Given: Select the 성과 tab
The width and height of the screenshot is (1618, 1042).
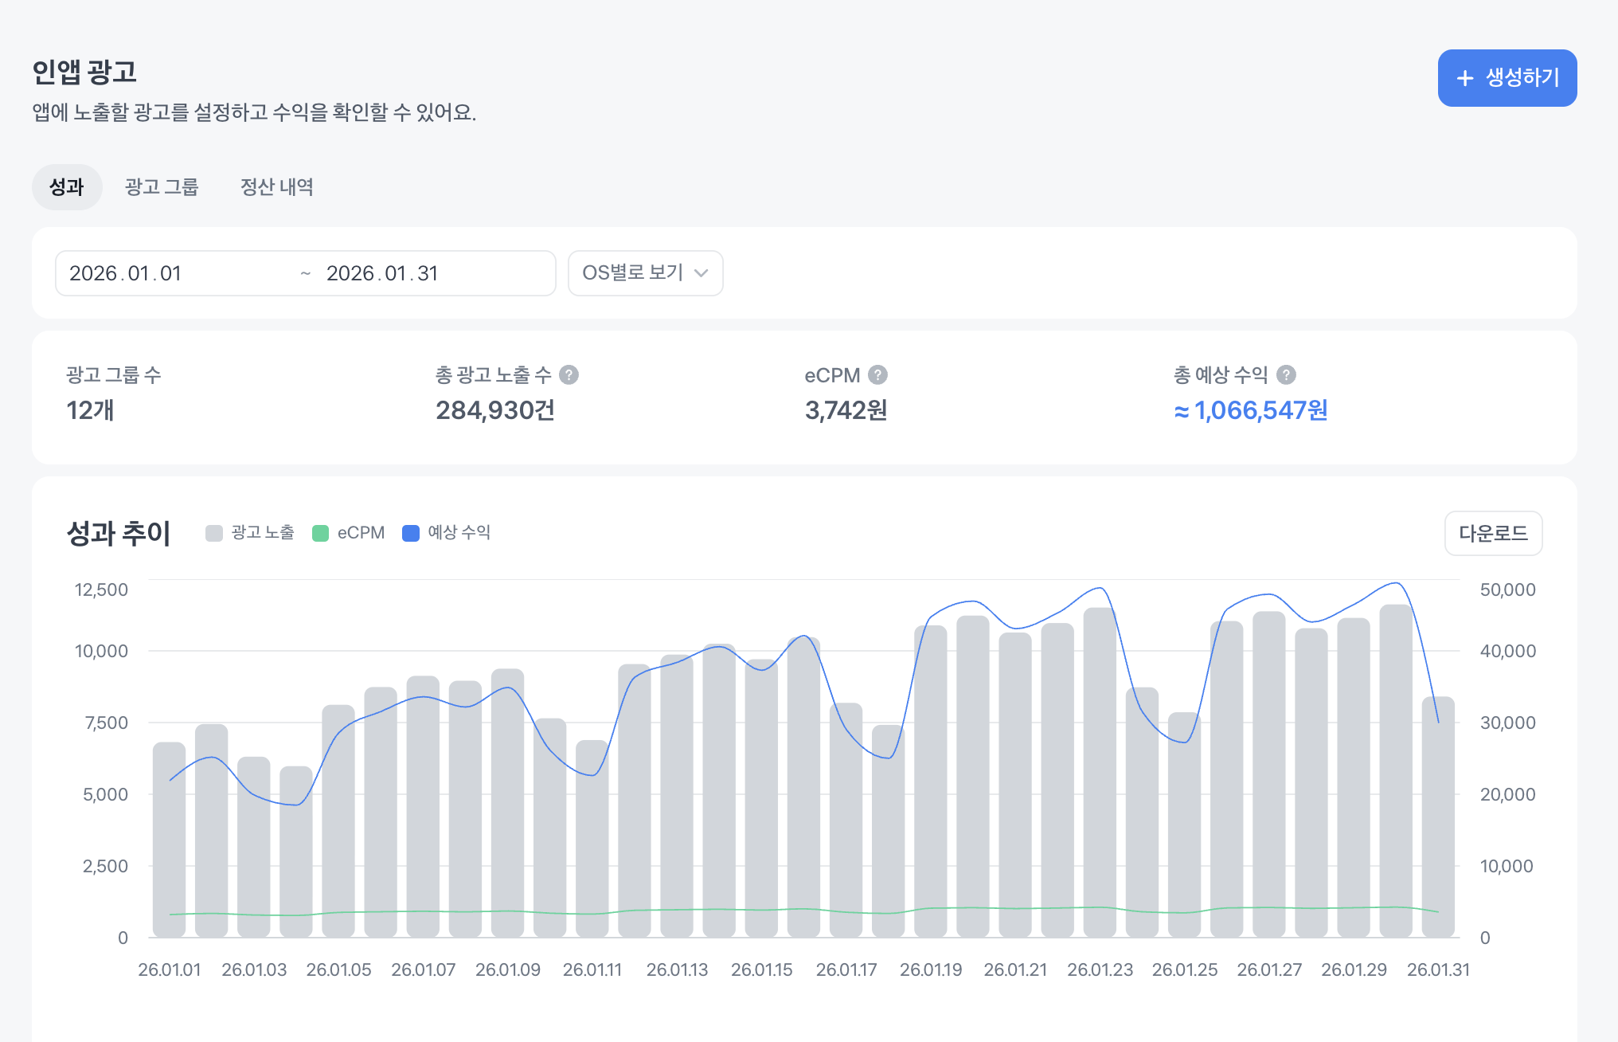Looking at the screenshot, I should pos(67,187).
